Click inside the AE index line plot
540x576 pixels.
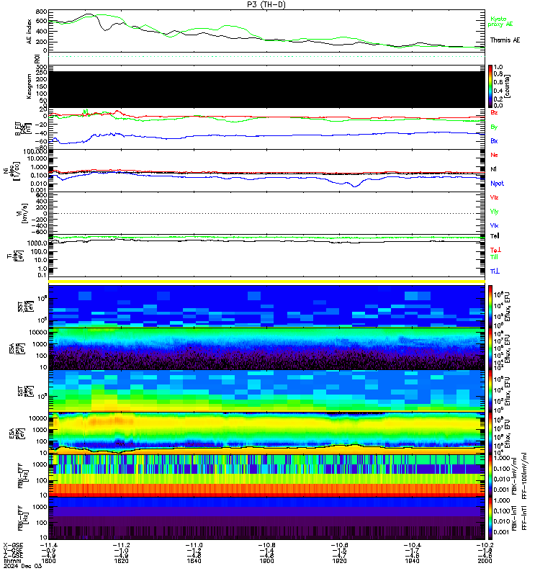tap(266, 31)
